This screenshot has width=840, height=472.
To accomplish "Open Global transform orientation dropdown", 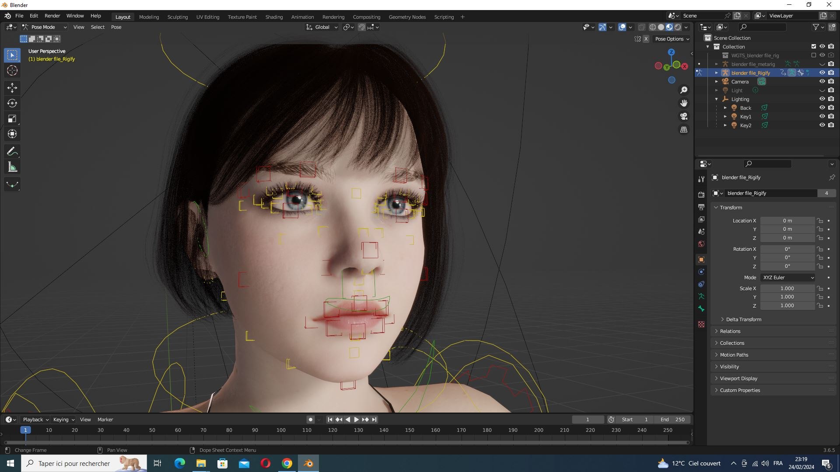I will coord(322,27).
